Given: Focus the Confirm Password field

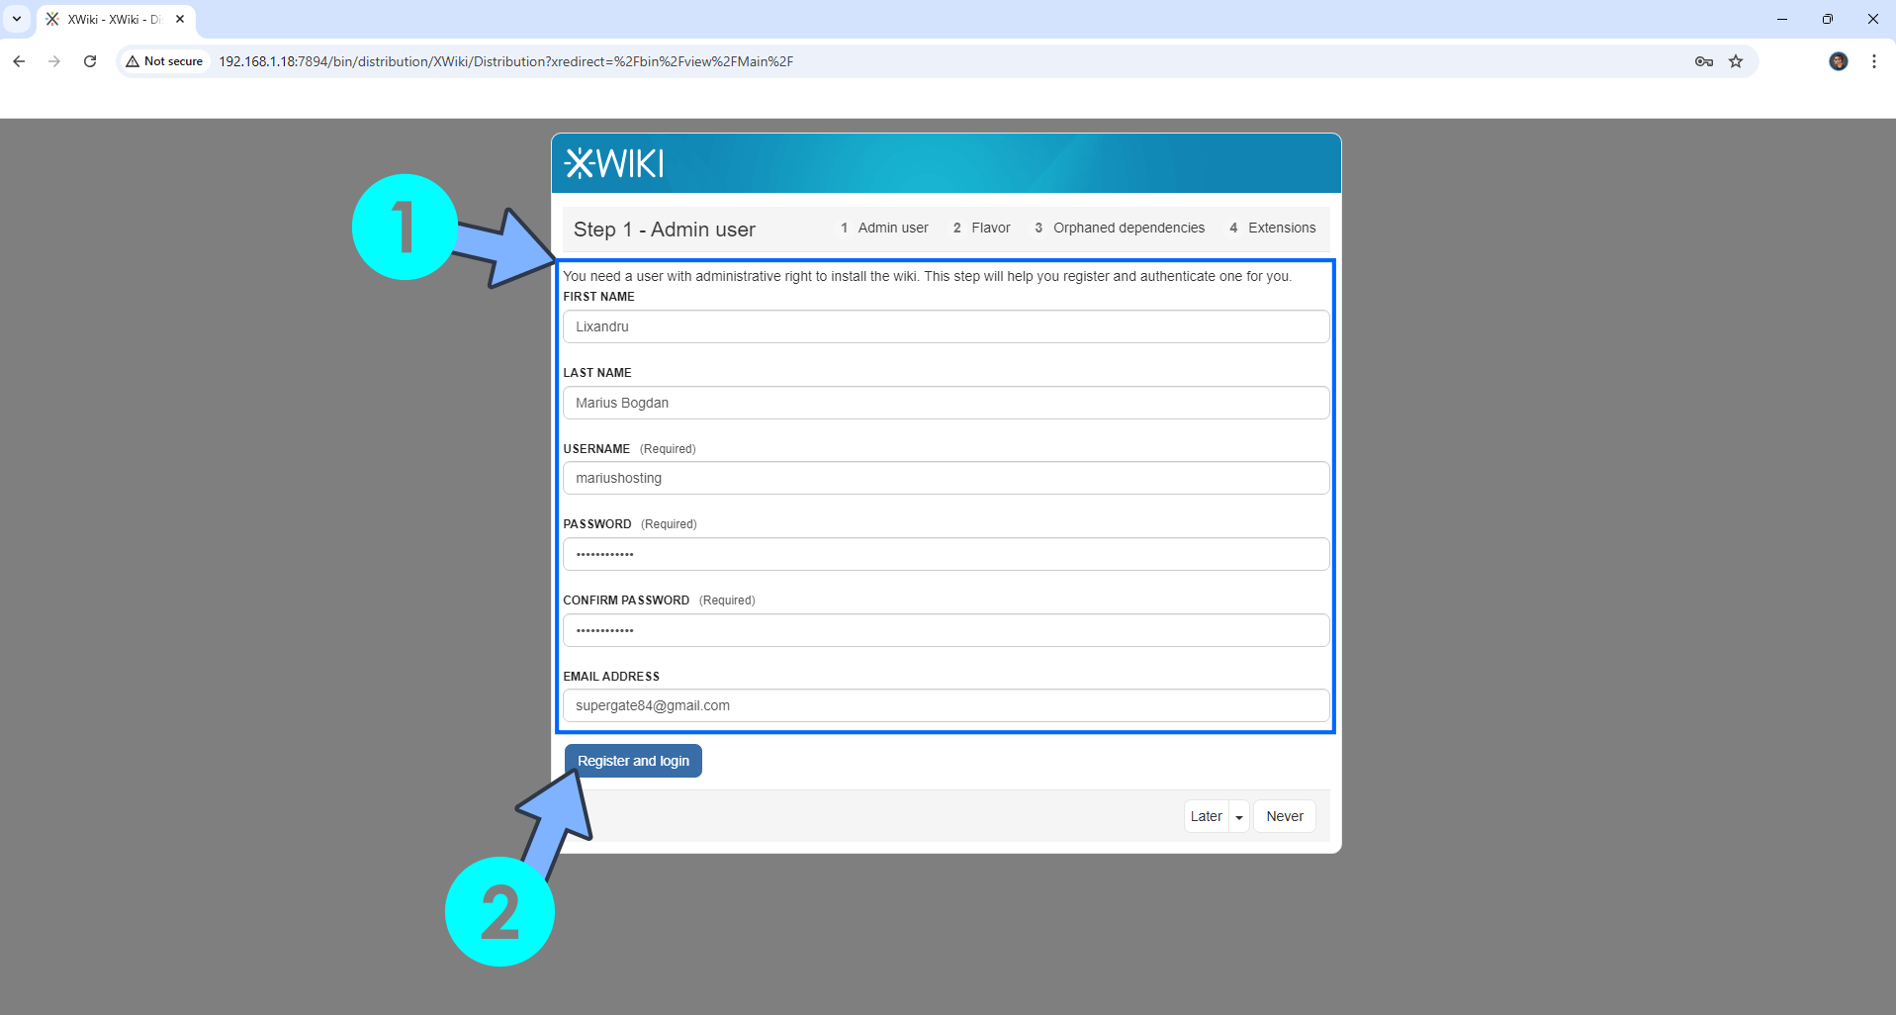Looking at the screenshot, I should (x=947, y=630).
